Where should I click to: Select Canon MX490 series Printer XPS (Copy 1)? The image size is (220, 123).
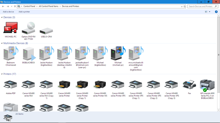[136, 84]
